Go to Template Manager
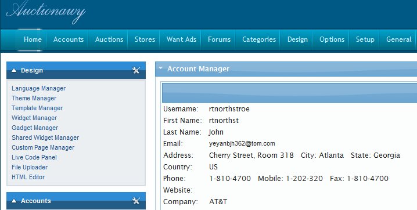Image resolution: width=417 pixels, height=210 pixels. point(37,108)
